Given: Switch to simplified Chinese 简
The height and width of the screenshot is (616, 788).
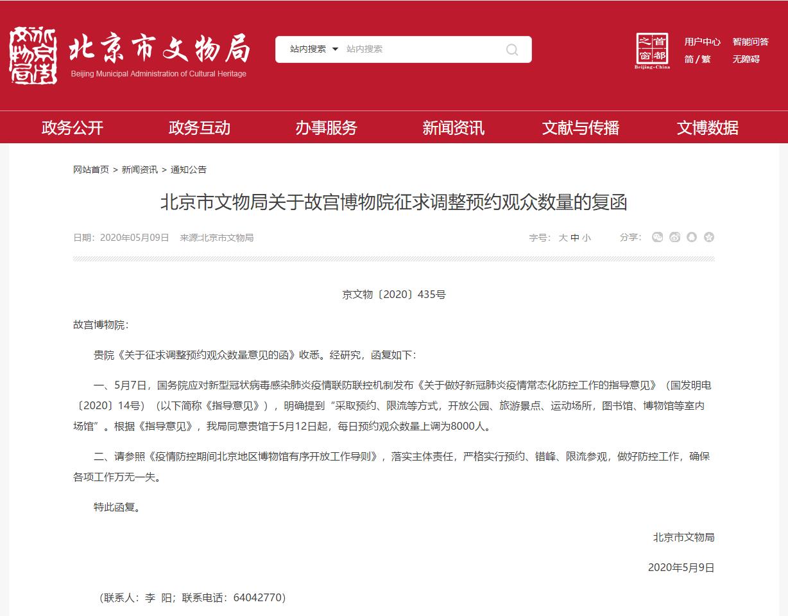Looking at the screenshot, I should (x=689, y=59).
